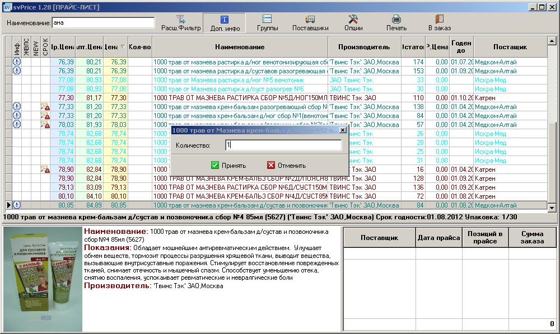The width and height of the screenshot is (560, 334).
Task: Toggle the Доп. инфо panel button
Action: 225,23
